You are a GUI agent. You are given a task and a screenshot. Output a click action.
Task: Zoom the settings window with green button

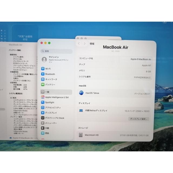(x=49, y=43)
